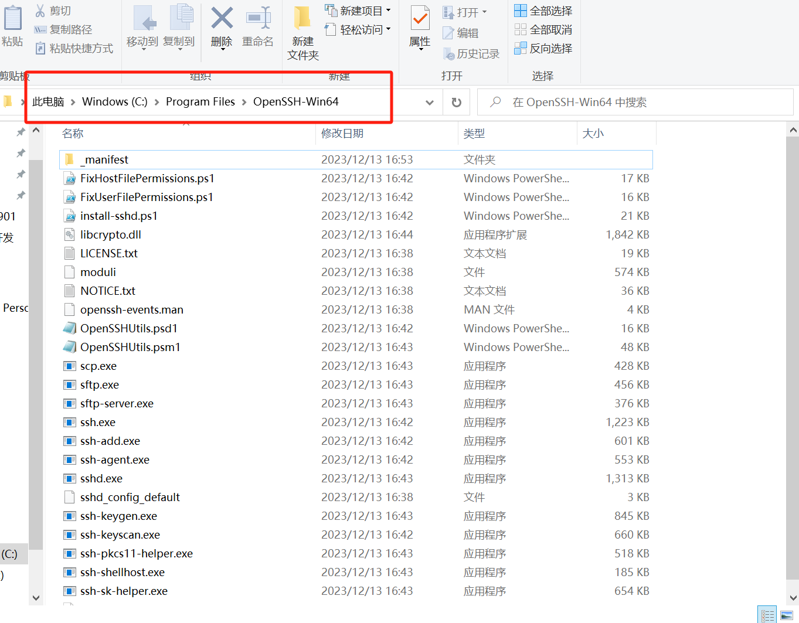Select the LICENSE.txt document icon
Screen dimensions: 799x623
(x=70, y=253)
